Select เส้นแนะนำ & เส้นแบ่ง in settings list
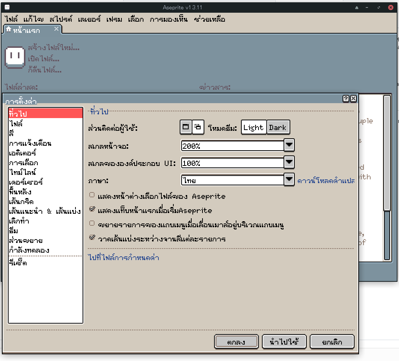The width and height of the screenshot is (399, 361). point(46,211)
